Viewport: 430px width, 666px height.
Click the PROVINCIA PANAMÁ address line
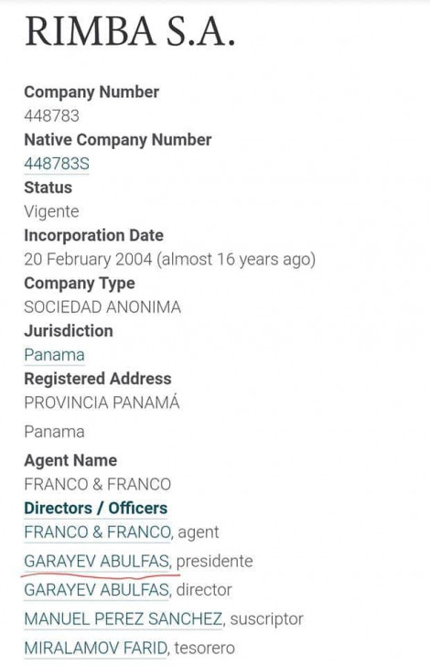click(102, 403)
